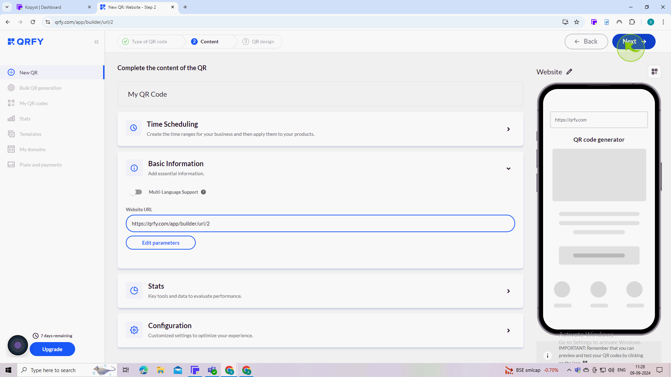Bookmark this page with star icon
This screenshot has height=377, width=671.
(577, 22)
